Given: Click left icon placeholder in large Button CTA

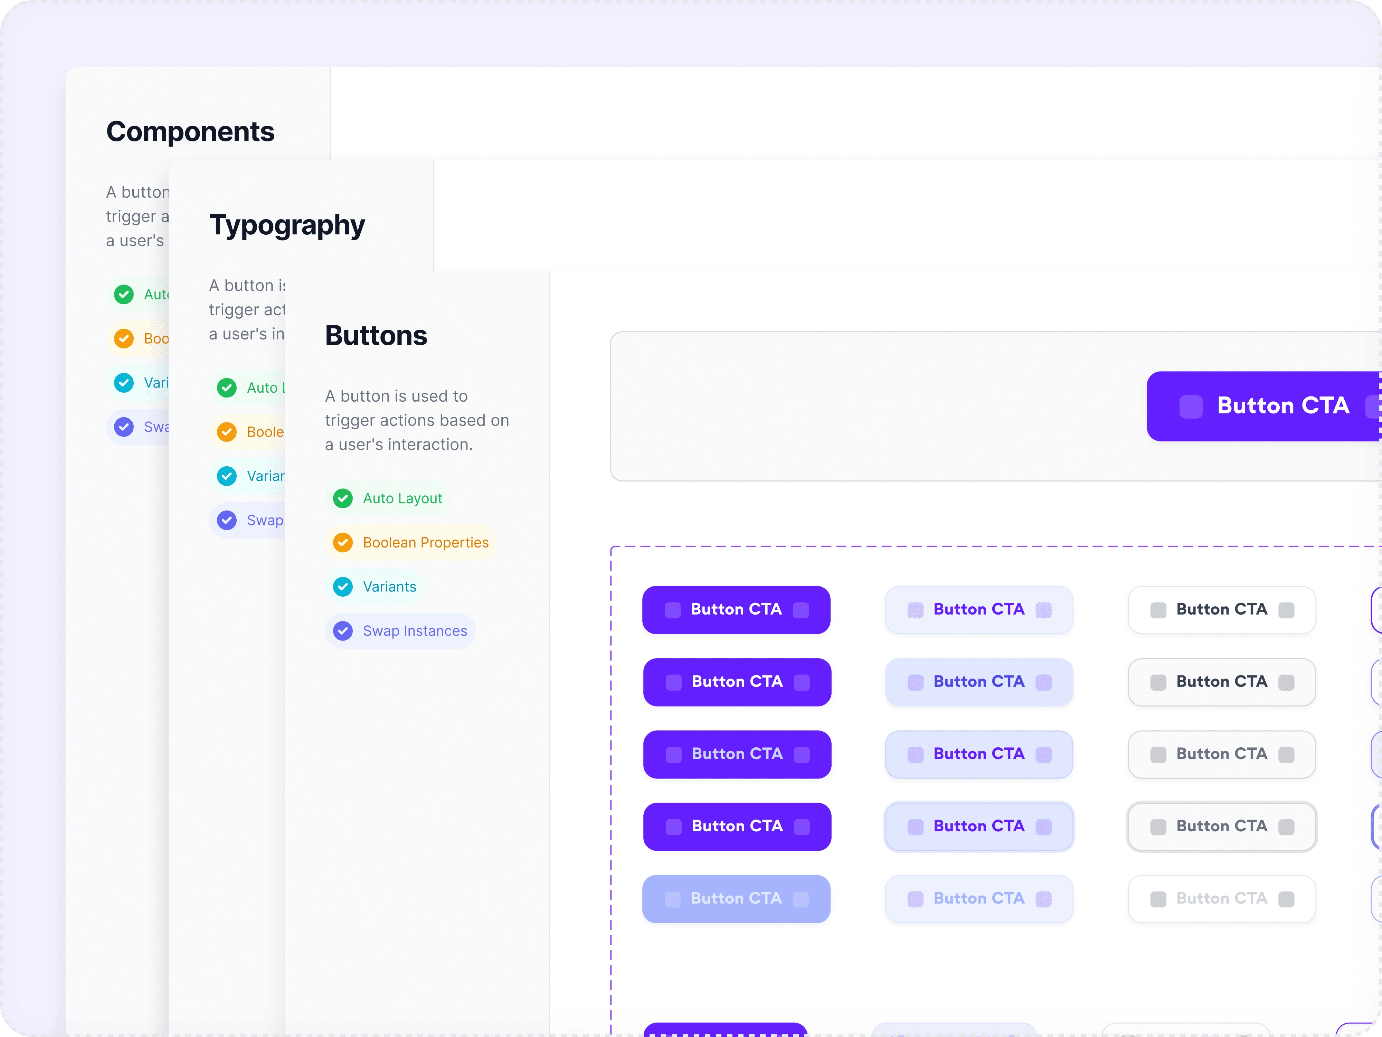Looking at the screenshot, I should tap(1190, 407).
